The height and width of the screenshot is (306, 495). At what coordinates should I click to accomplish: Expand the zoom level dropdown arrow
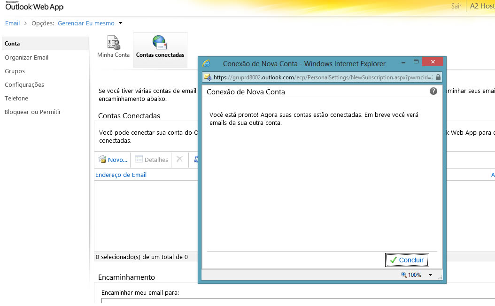[430, 275]
